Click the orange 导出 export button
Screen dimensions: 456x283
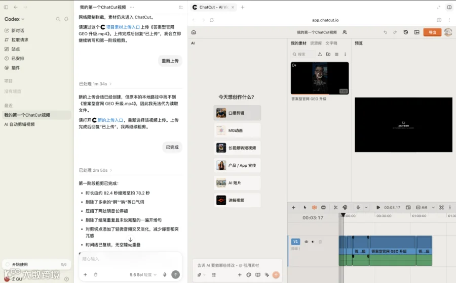click(432, 32)
